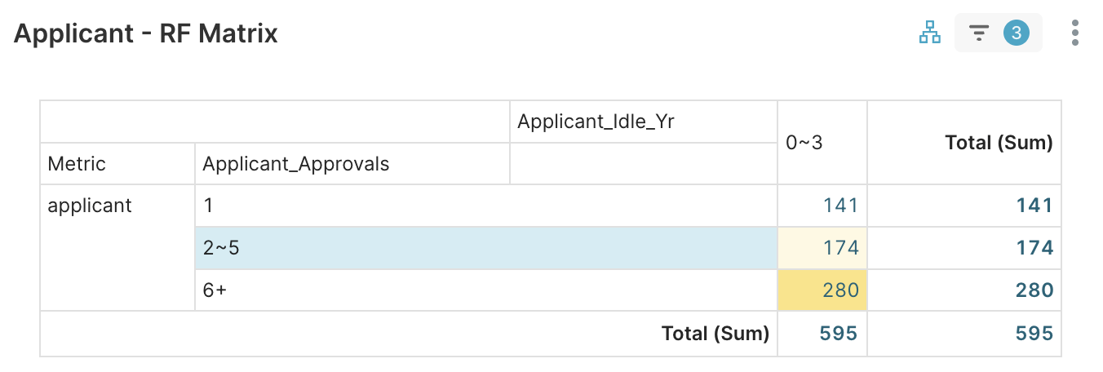
Task: Click the Applicant - RF Matrix title
Action: tap(146, 33)
